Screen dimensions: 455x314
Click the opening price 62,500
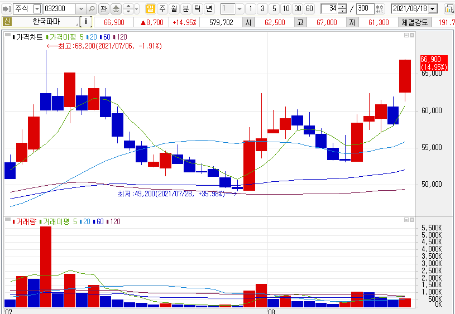tap(275, 22)
